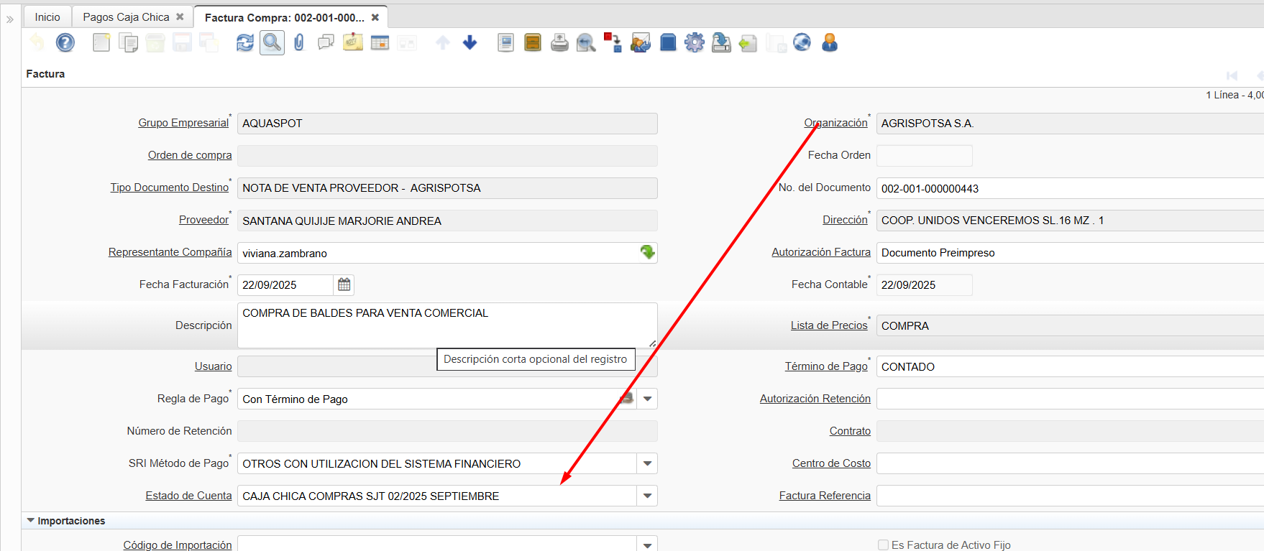This screenshot has width=1264, height=551.
Task: Go to next record with down arrow
Action: (470, 43)
